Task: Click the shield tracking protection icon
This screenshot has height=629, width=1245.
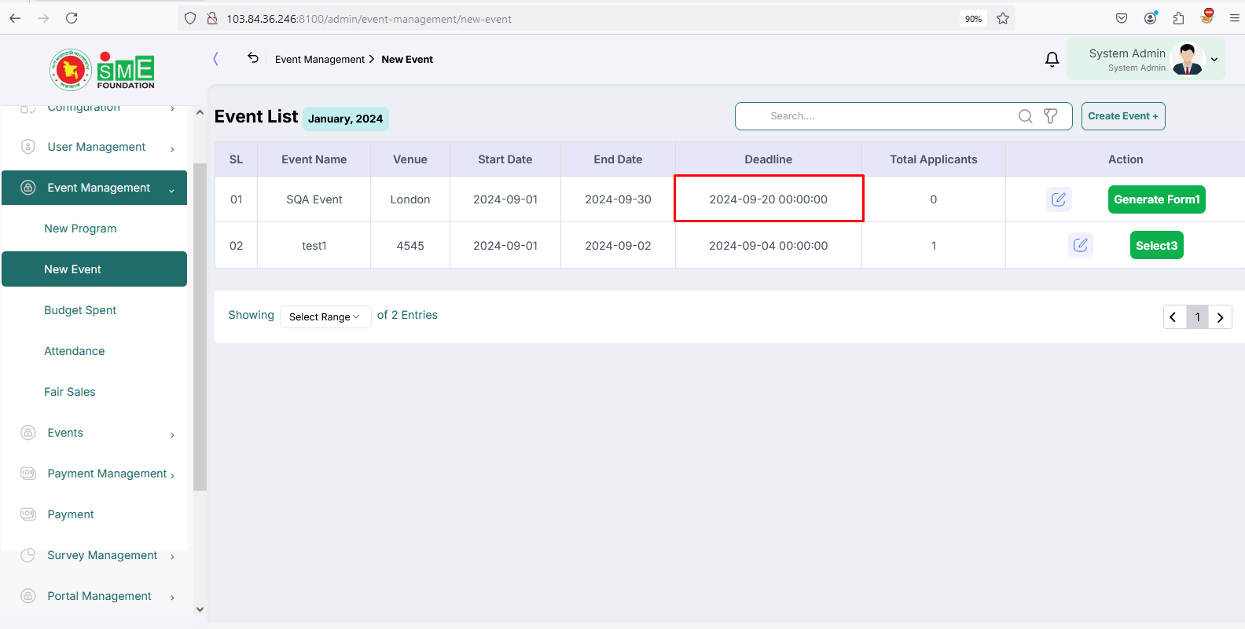Action: pyautogui.click(x=190, y=18)
